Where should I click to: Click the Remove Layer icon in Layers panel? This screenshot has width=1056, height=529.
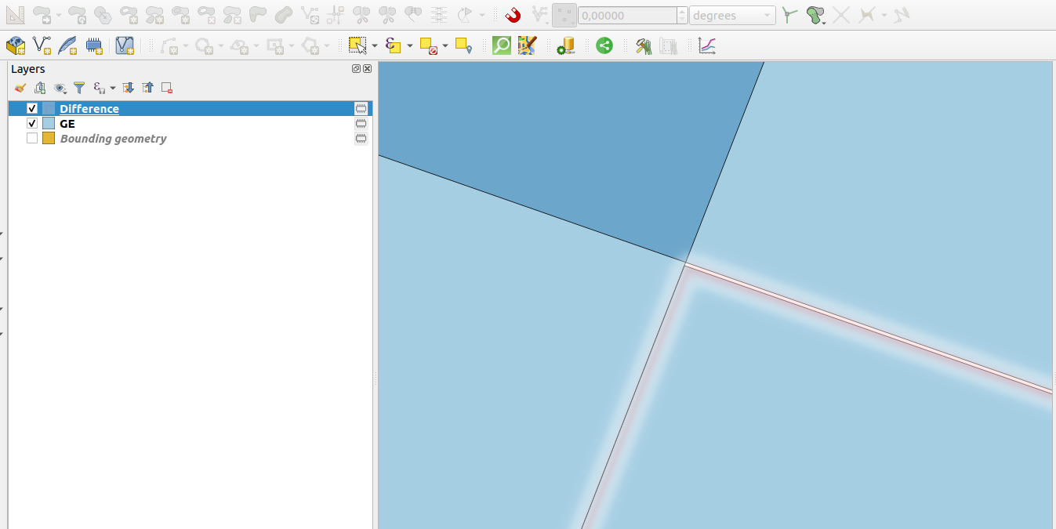point(167,88)
